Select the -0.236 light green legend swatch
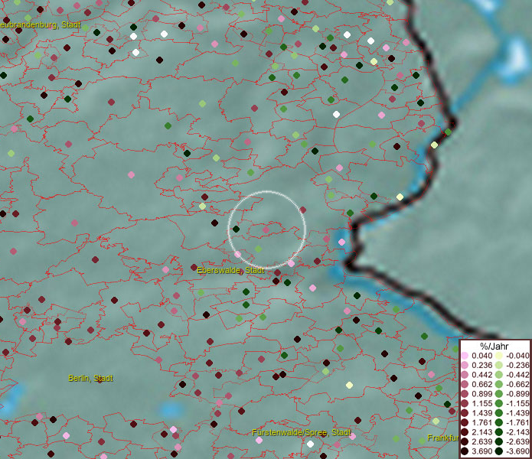The width and height of the screenshot is (532, 459). (499, 365)
